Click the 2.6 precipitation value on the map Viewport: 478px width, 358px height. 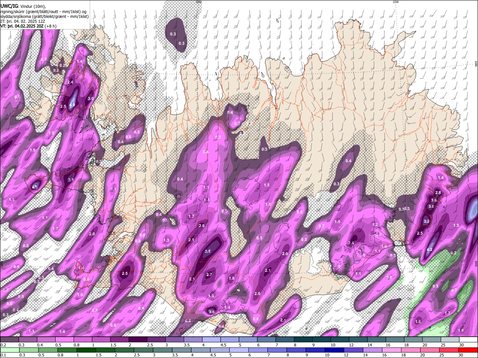202,226
